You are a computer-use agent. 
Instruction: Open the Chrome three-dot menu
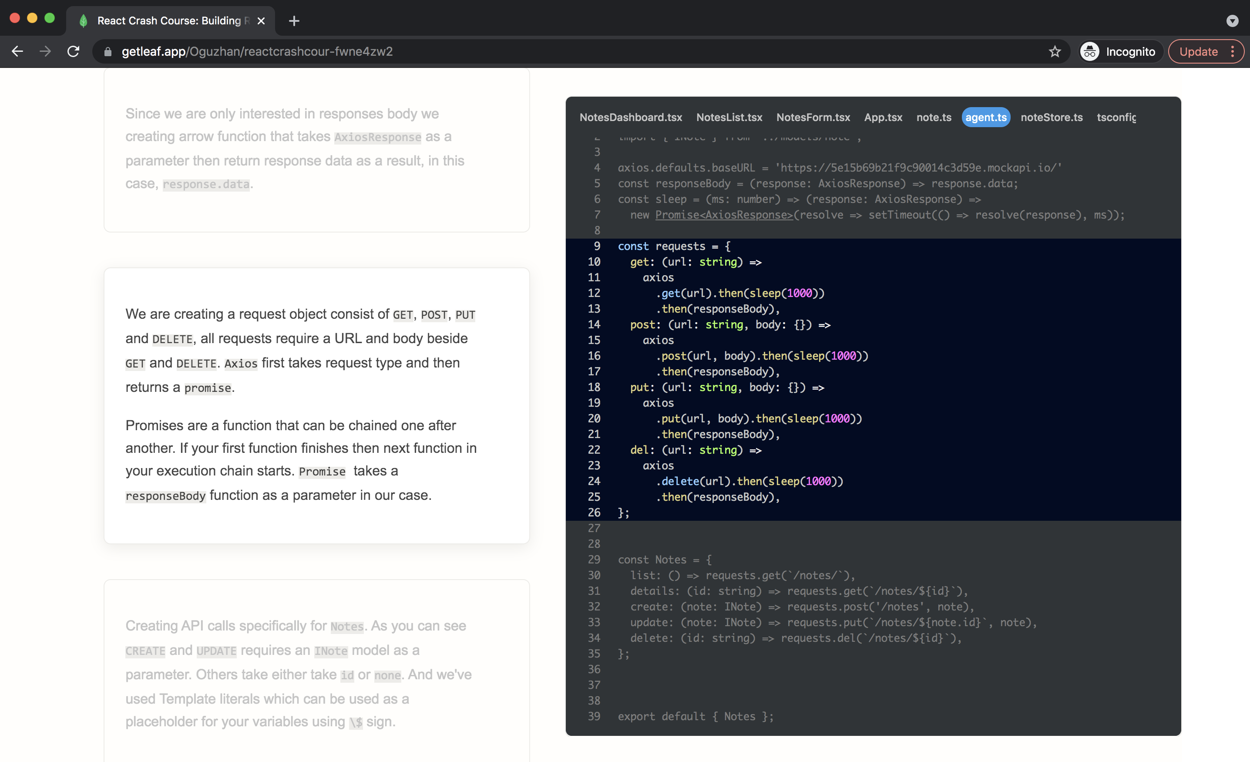point(1232,51)
